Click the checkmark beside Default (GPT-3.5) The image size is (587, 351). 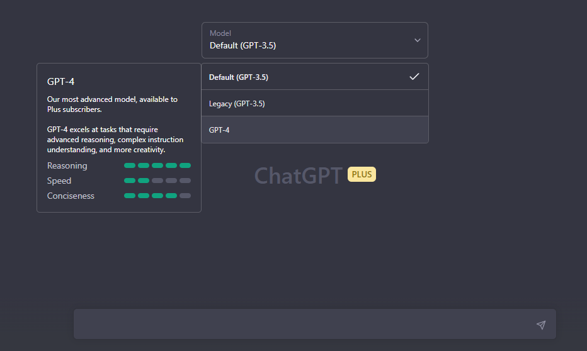tap(414, 77)
